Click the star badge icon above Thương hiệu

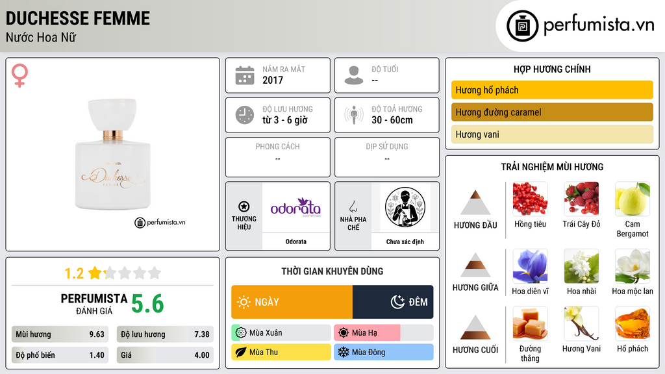pos(244,206)
